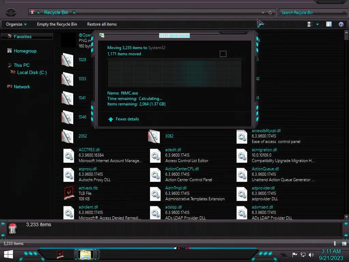Screen dimensions: 349x262
Task: Click Restore all items
Action: pyautogui.click(x=102, y=24)
